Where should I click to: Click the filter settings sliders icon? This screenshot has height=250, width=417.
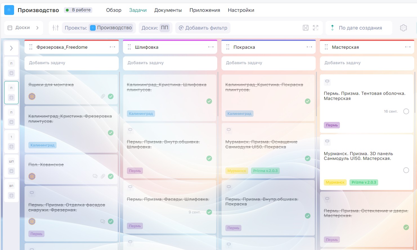[x=55, y=28]
